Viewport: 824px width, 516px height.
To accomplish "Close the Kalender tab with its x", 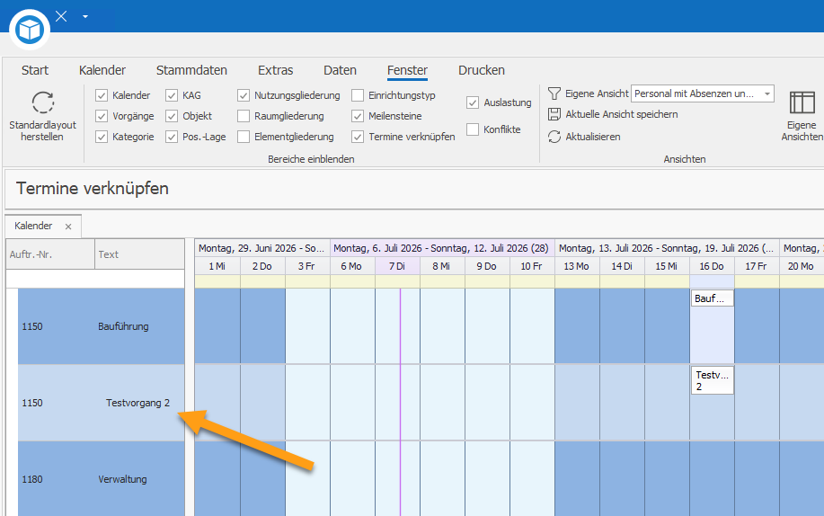I will tap(68, 227).
